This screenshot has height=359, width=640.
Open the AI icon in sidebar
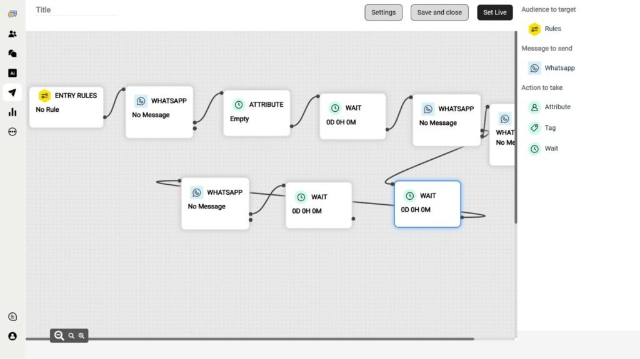point(12,73)
